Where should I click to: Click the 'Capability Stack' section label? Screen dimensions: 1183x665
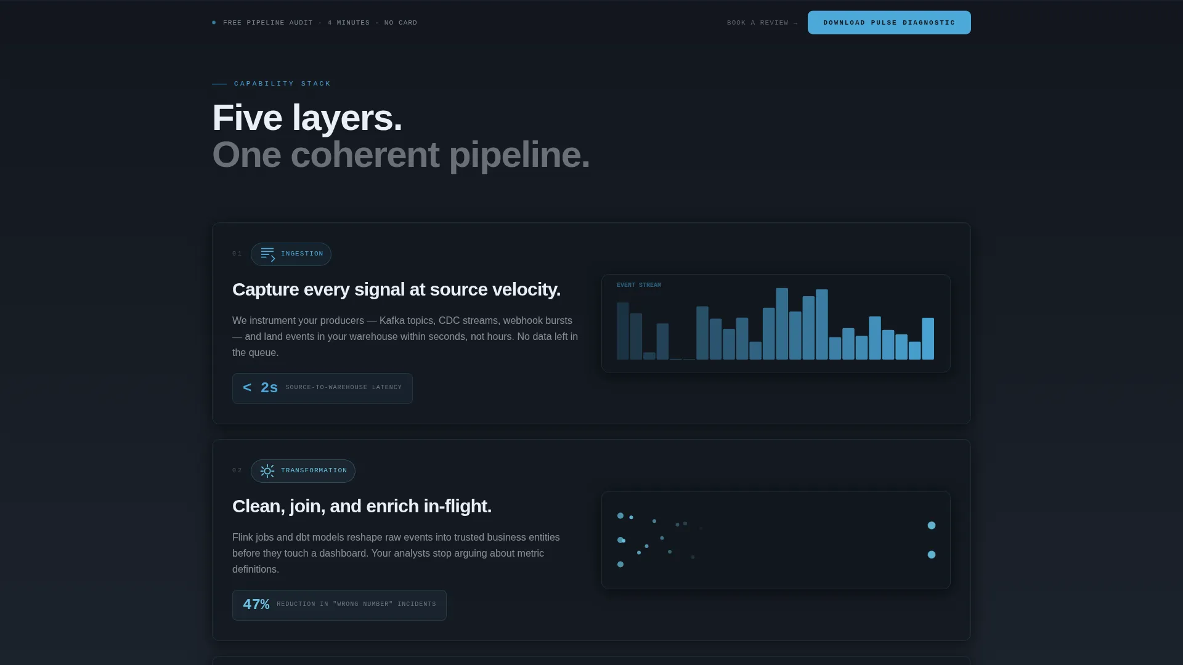click(282, 84)
